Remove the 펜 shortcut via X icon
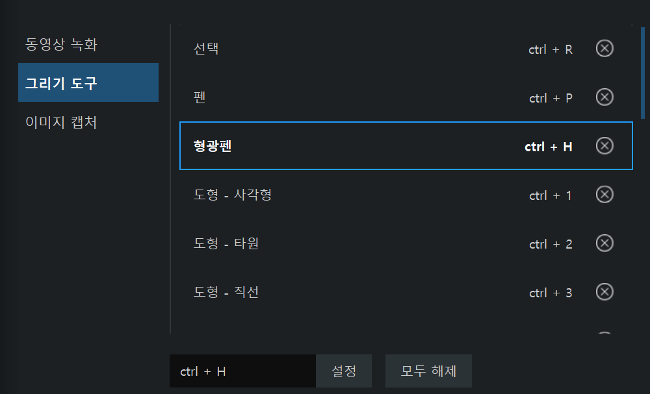 pyautogui.click(x=604, y=97)
